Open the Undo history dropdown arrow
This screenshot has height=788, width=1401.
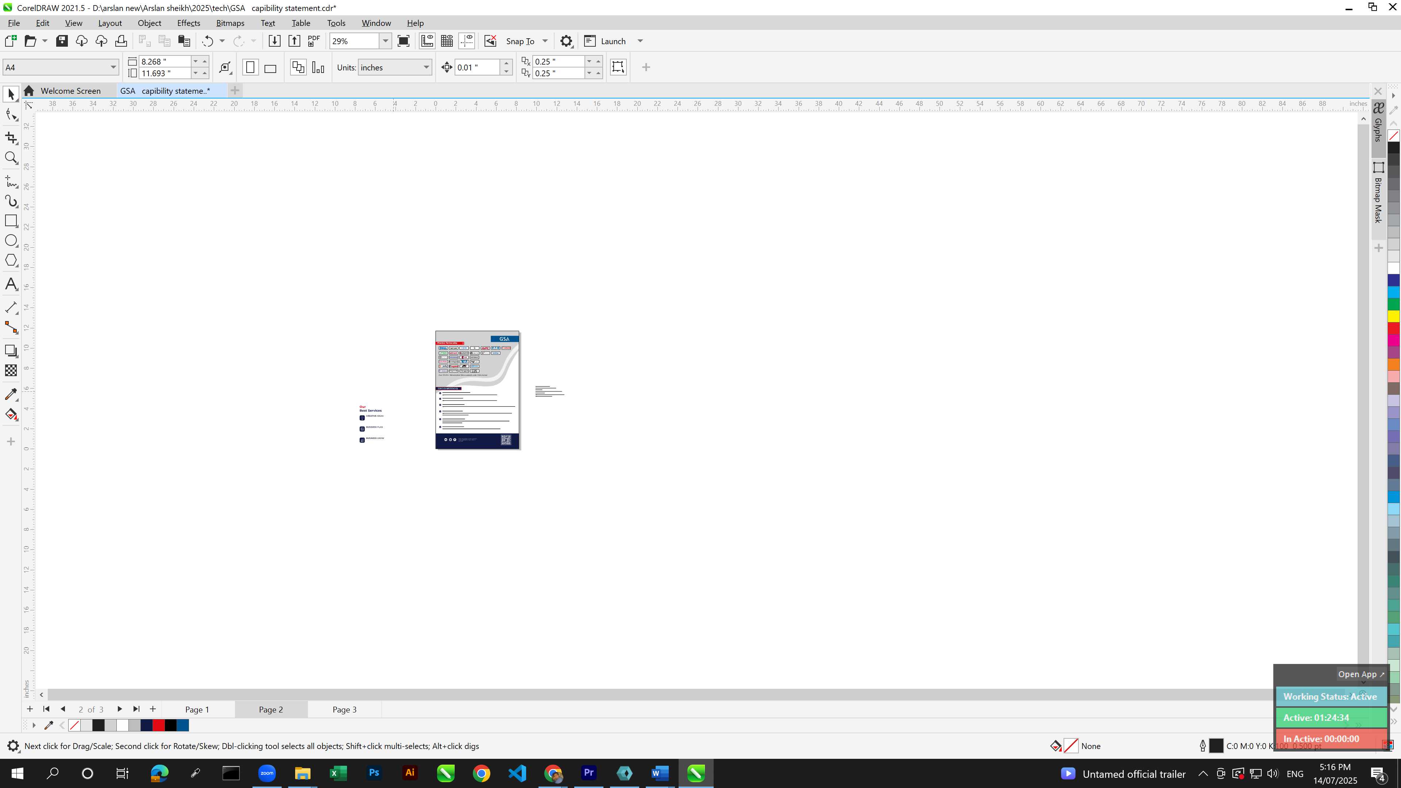click(x=222, y=41)
